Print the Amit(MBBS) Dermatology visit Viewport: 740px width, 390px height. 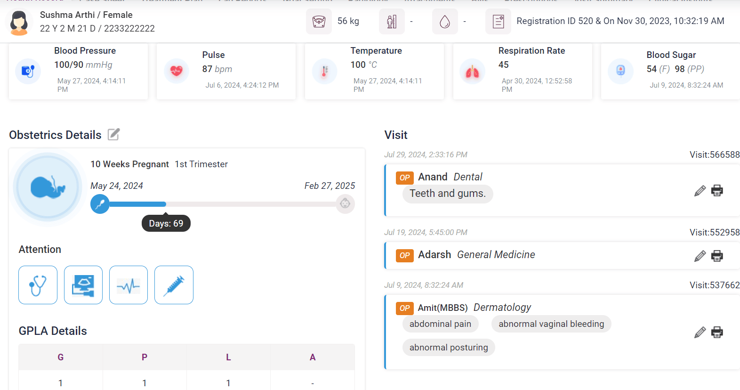pyautogui.click(x=717, y=332)
